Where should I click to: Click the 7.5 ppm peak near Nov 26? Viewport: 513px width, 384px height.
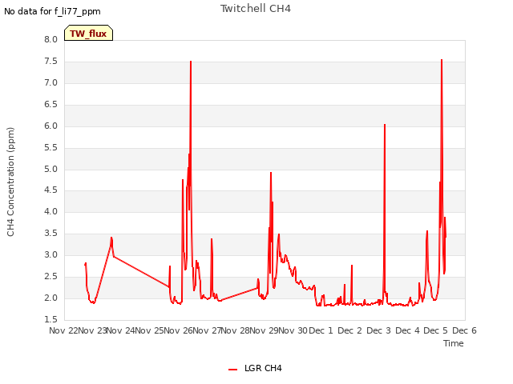[191, 62]
